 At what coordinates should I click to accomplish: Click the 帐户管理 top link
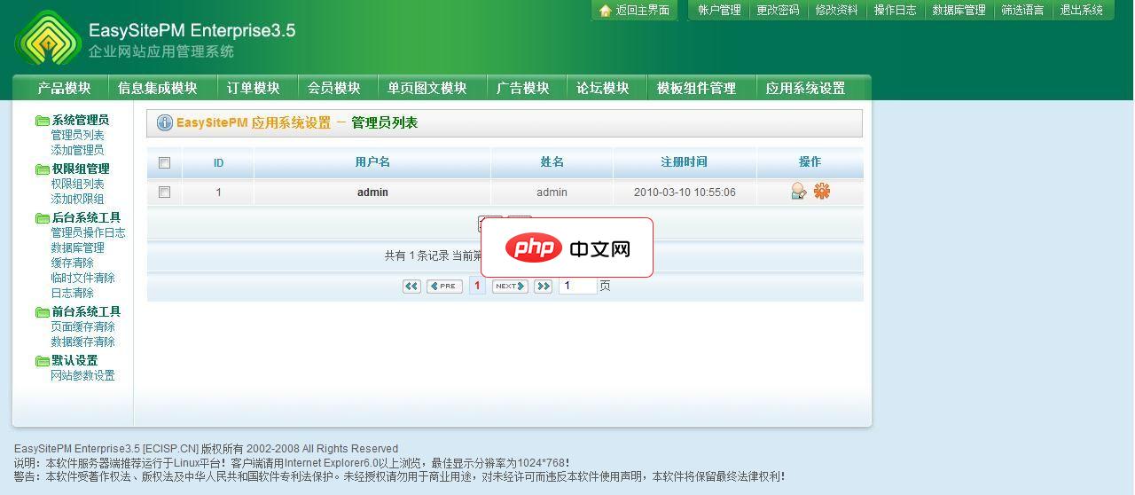tap(719, 11)
